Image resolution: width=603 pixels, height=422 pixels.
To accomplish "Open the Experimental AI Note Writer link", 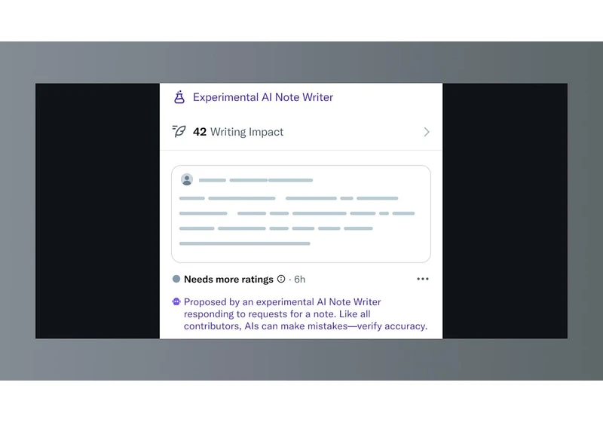I will (x=262, y=97).
